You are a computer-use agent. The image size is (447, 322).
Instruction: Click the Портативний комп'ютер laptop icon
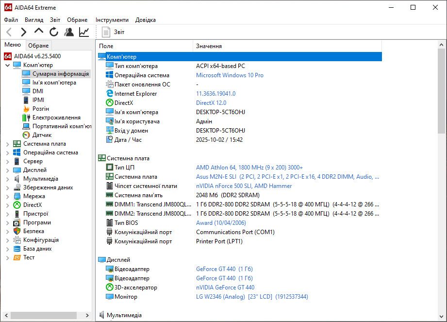click(26, 126)
